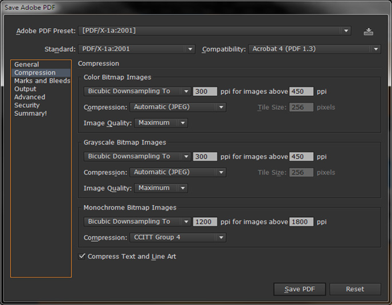Select Marks and Bleeds in the list

tap(41, 81)
